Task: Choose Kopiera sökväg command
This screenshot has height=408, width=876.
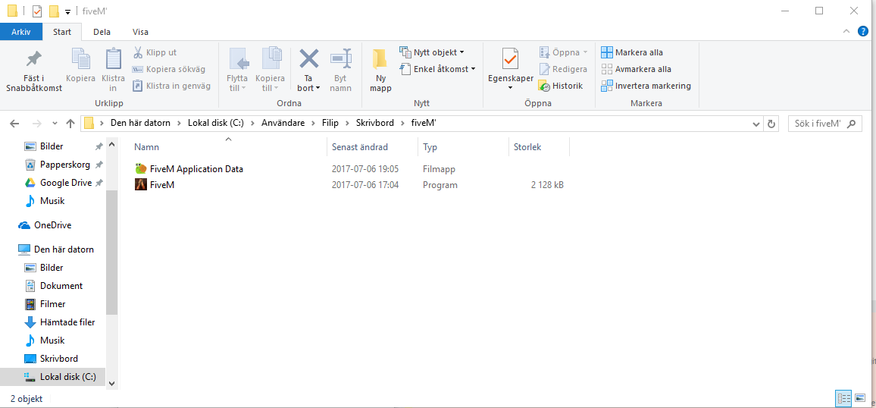Action: 169,69
